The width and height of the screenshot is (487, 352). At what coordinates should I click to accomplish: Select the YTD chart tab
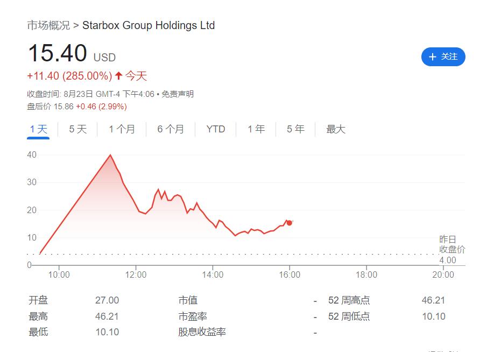[215, 129]
